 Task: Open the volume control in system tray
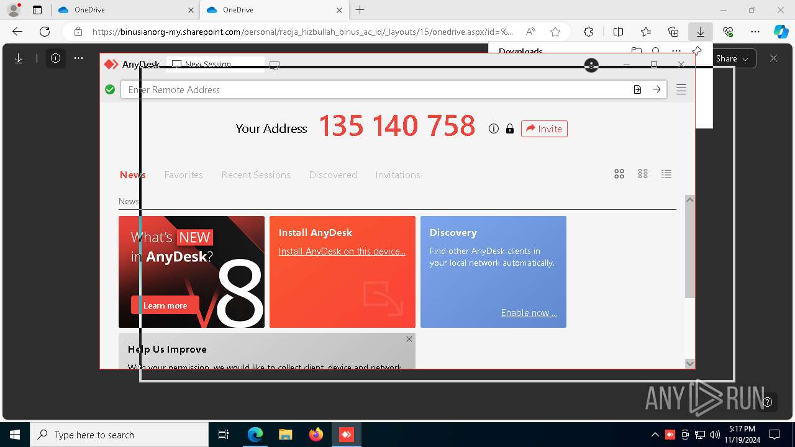(x=714, y=435)
